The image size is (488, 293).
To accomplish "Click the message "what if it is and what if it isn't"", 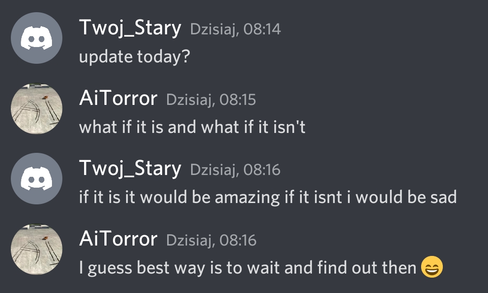I will tap(192, 127).
